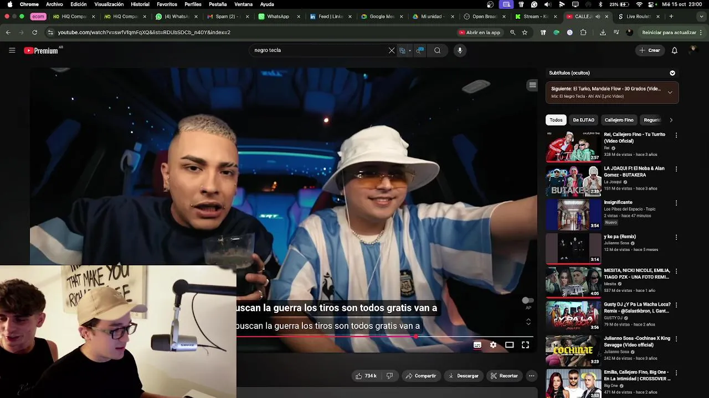The image size is (709, 398).
Task: Open Chrome extensions puzzle icon
Action: [x=583, y=33]
